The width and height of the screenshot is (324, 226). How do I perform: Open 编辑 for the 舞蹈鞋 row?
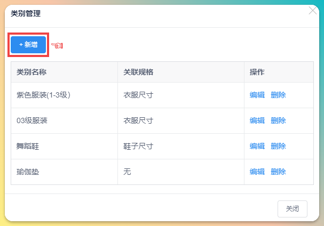pyautogui.click(x=257, y=147)
